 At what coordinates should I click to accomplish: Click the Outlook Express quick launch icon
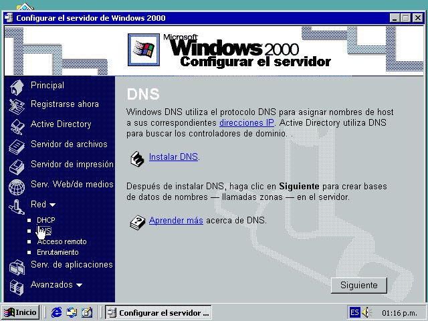(x=72, y=312)
